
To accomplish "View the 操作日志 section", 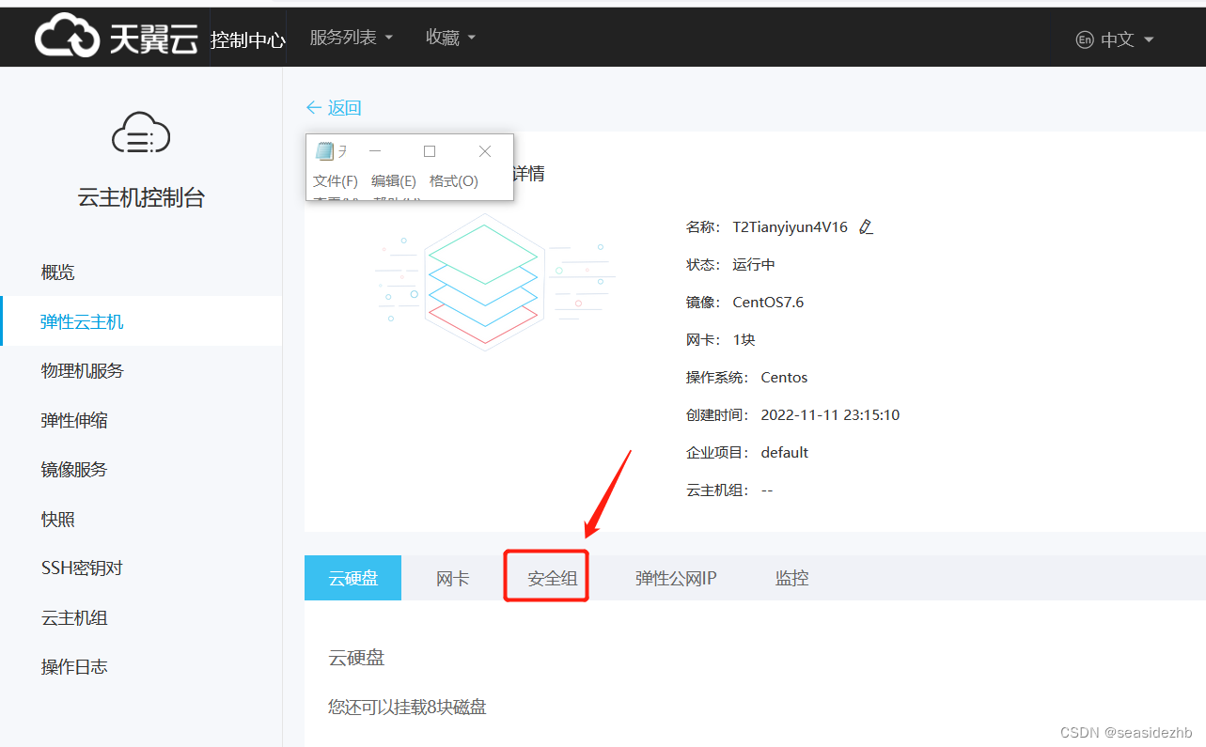I will coord(74,666).
